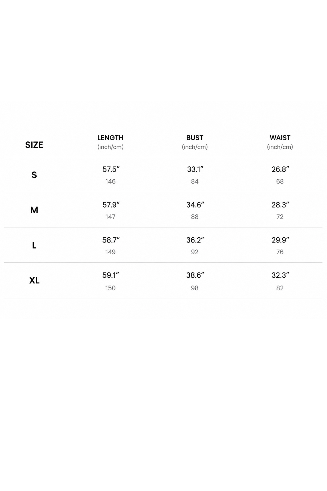
Task: Click the SIZE column header
Action: [34, 145]
